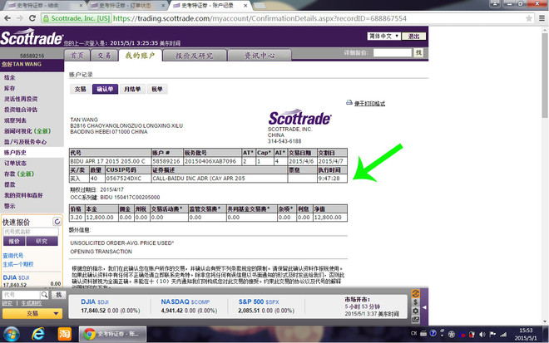Image resolution: width=549 pixels, height=343 pixels.
Task: Click the purple 报价 button in quick quote
Action: (14, 241)
